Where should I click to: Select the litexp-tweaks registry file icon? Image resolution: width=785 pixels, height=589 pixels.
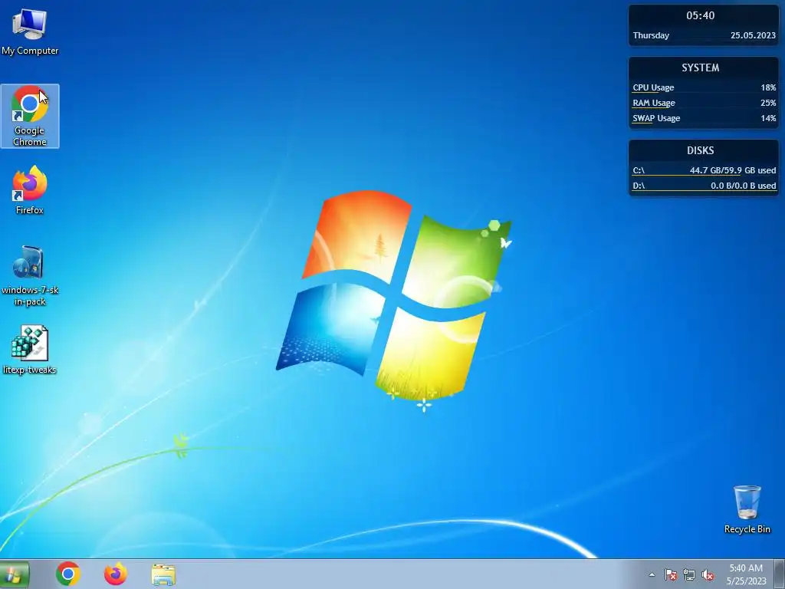tap(30, 350)
